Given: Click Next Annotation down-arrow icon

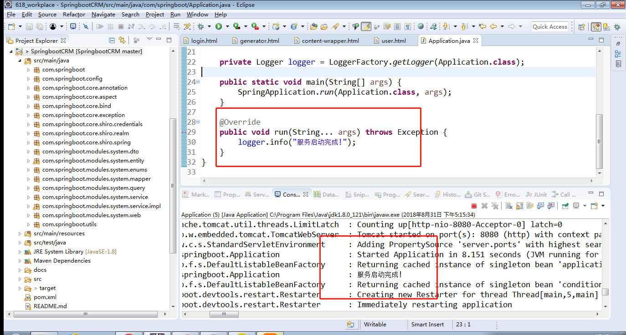Looking at the screenshot, I should pos(446,26).
